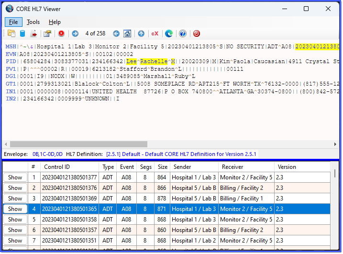
Task: Click the MSH segment label
Action: point(11,46)
